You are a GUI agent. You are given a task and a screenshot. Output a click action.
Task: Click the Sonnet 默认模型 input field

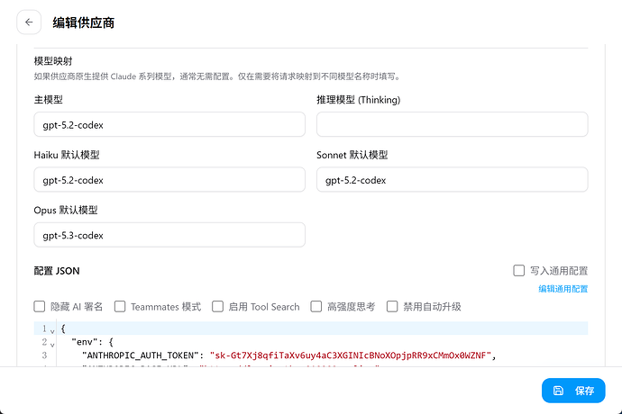[453, 179]
